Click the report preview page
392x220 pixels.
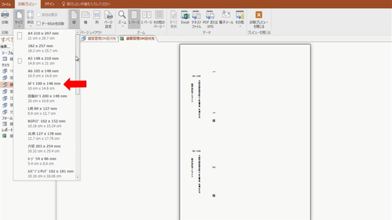coord(245,132)
